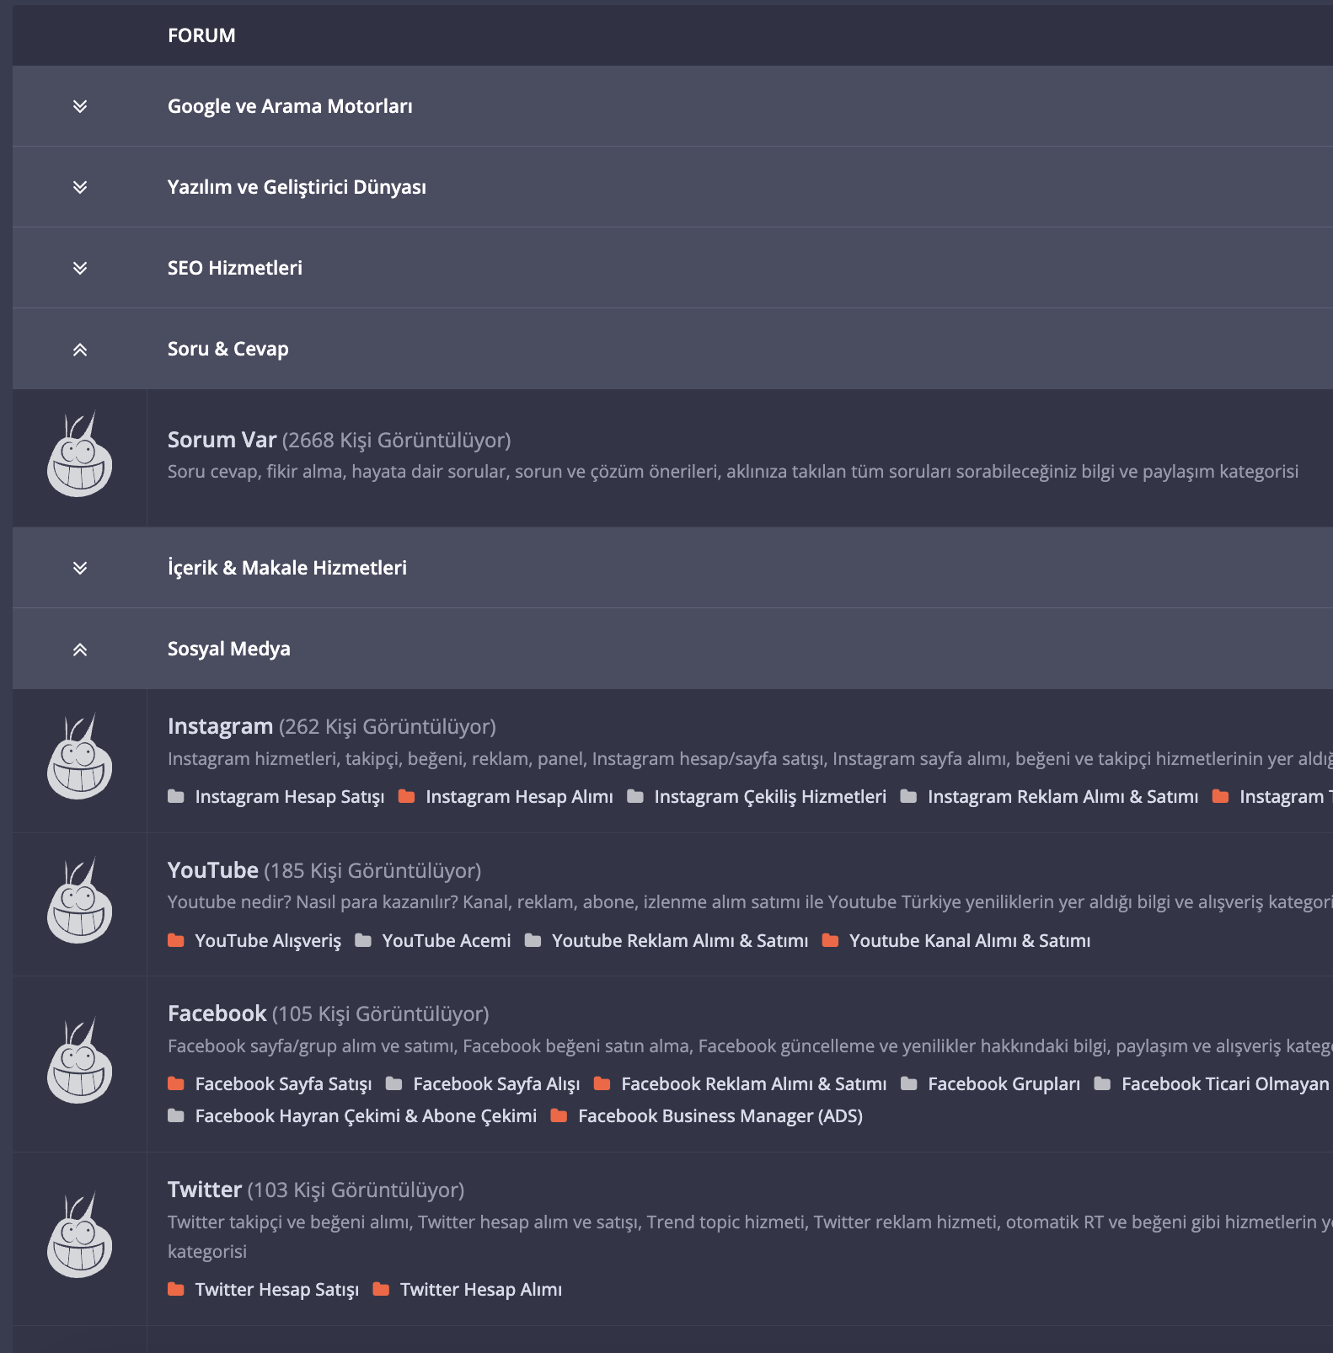
Task: Expand İçerik & Makale Hizmetleri category
Action: (x=80, y=568)
